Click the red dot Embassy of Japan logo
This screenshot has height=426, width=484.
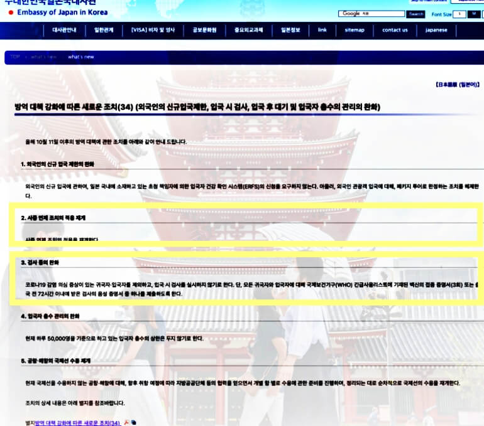11,13
